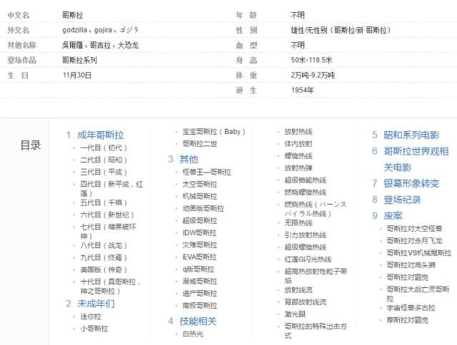This screenshot has height=345, width=457.
Task: Go to 放射热弹 entry
Action: [298, 168]
